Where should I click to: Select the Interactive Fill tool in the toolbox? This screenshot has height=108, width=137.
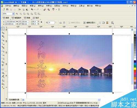coord(3,87)
